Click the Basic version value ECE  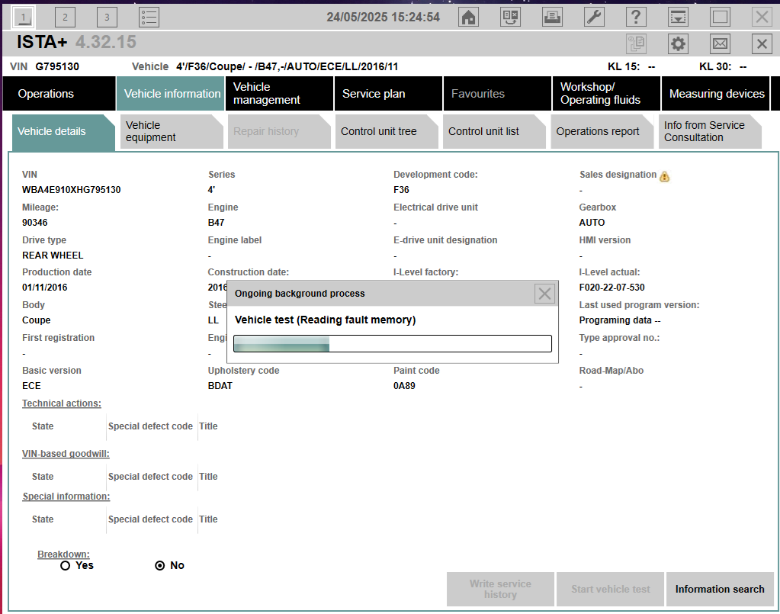pos(31,386)
